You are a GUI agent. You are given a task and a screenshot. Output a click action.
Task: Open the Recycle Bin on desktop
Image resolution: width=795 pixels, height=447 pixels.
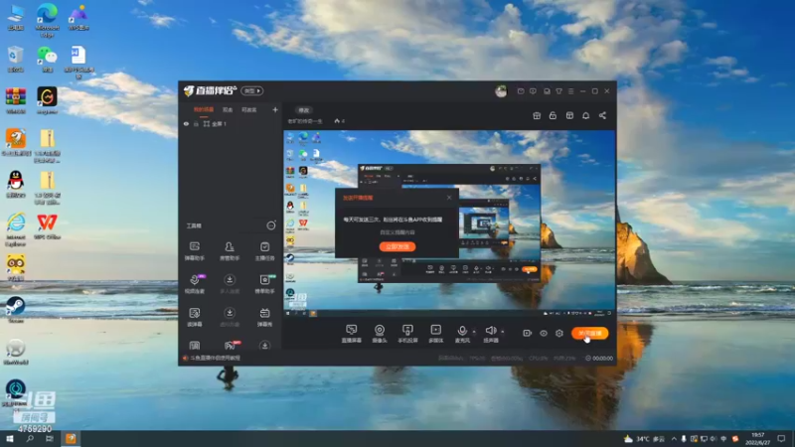click(16, 59)
